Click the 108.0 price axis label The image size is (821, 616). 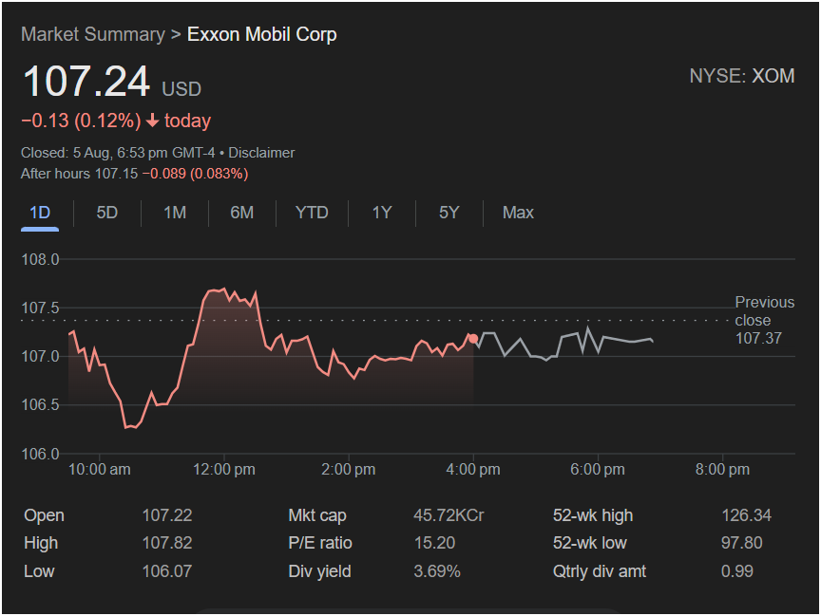[x=40, y=259]
